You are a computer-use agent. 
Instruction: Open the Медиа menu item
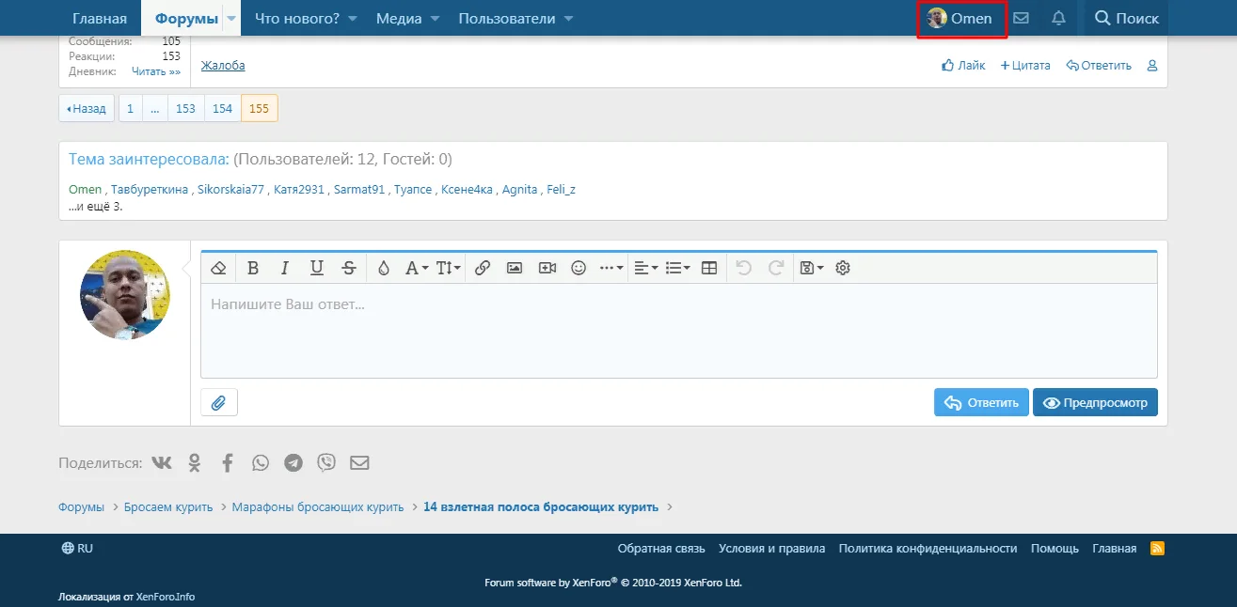coord(399,18)
